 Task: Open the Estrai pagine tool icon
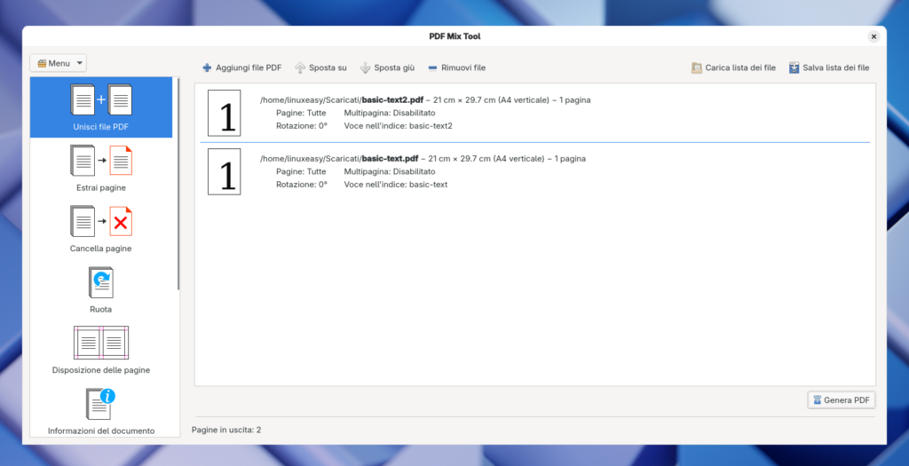tap(101, 161)
